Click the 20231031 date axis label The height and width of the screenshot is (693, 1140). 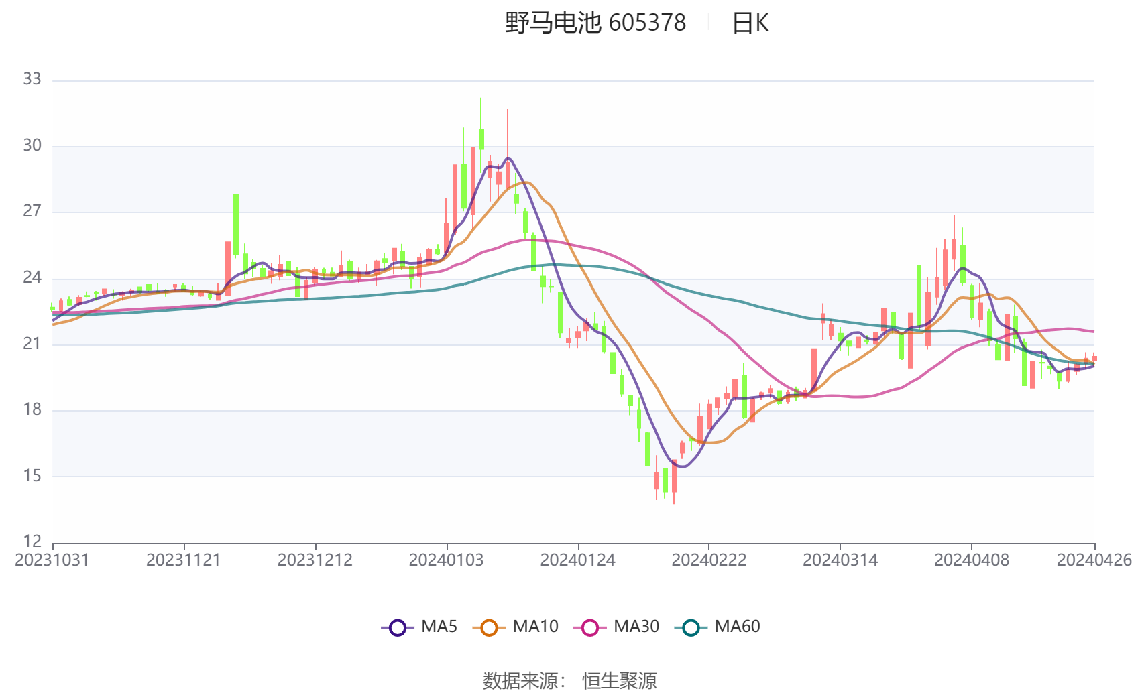[52, 560]
